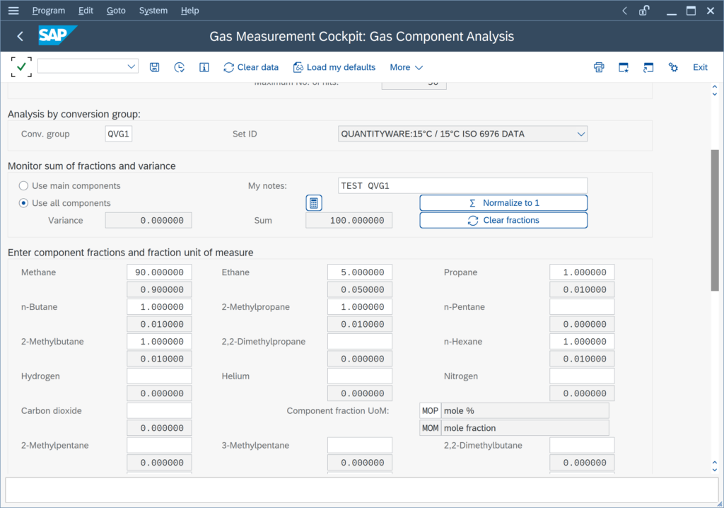
Task: Click the green checkmark Enter icon
Action: pos(21,67)
